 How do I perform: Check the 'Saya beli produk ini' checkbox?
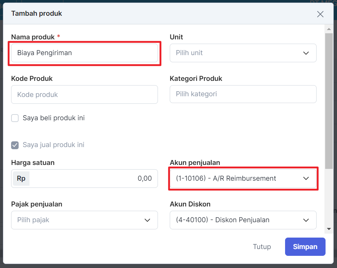click(x=15, y=118)
